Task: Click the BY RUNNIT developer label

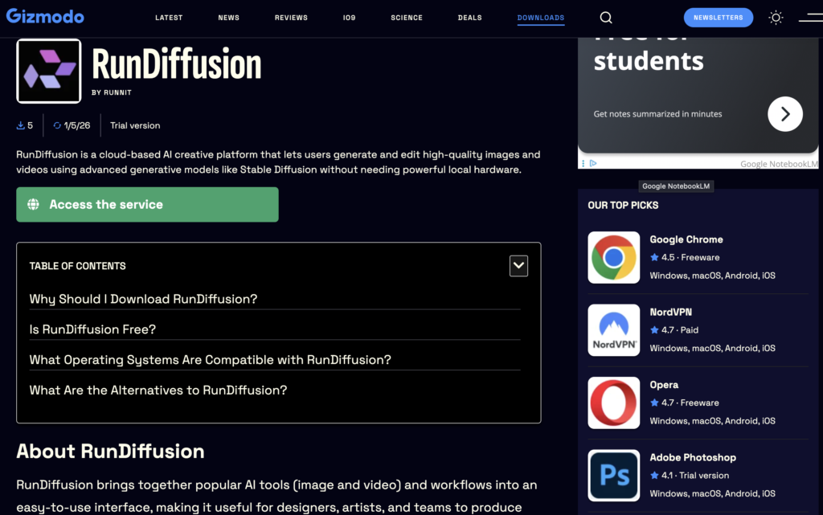Action: click(x=111, y=92)
